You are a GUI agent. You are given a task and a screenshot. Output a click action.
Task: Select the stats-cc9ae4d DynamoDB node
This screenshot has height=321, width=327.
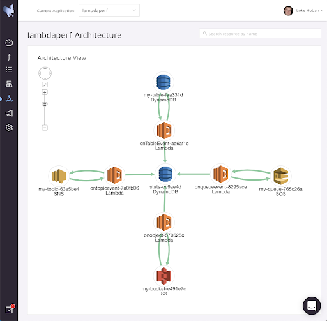165,174
